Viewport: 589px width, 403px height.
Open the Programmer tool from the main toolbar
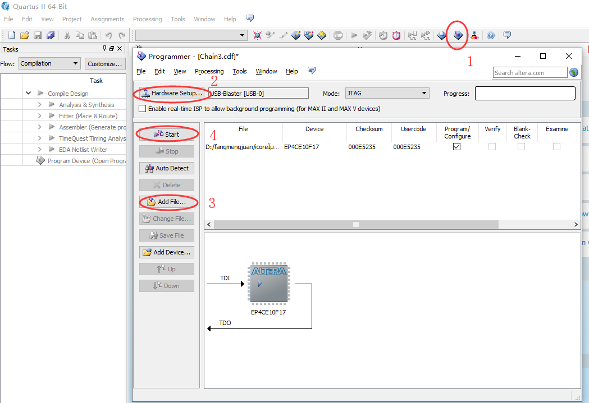(x=458, y=35)
